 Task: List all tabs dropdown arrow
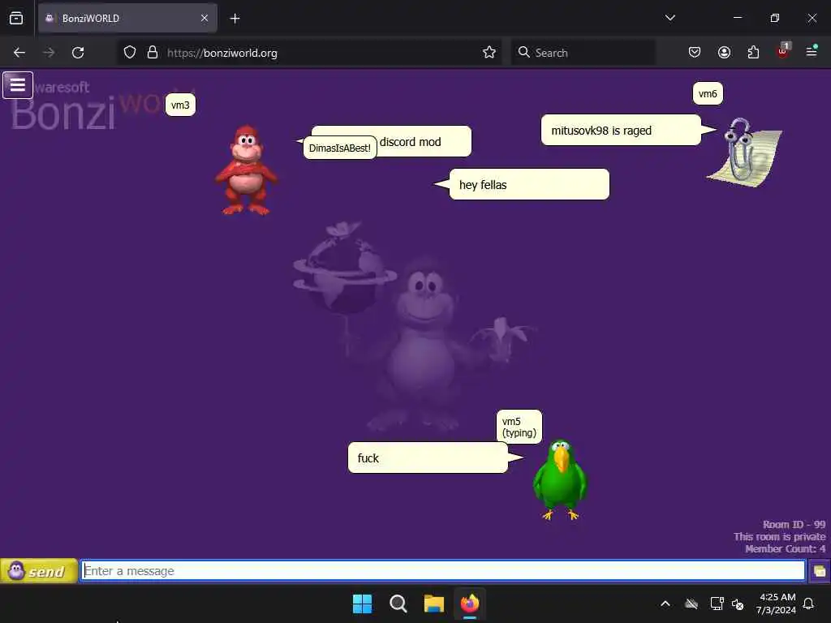click(670, 18)
